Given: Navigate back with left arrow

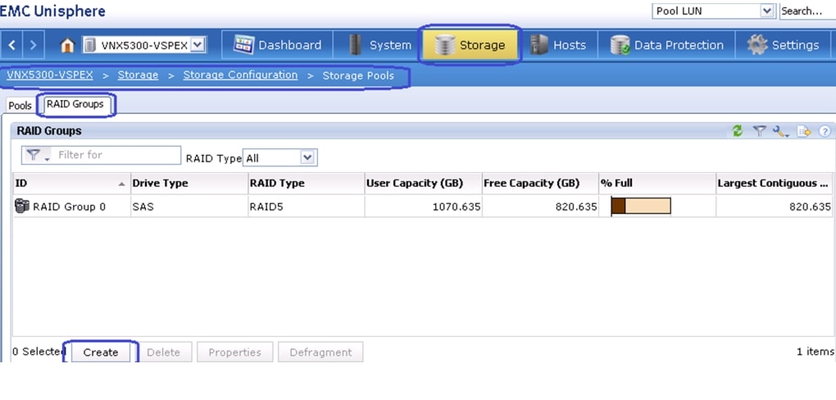Looking at the screenshot, I should pos(11,45).
